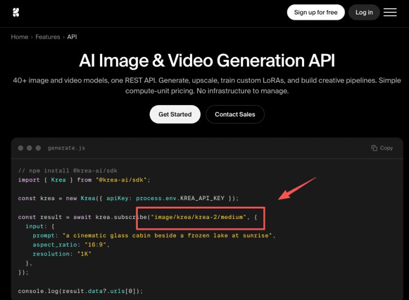Image resolution: width=409 pixels, height=300 pixels.
Task: Click the "@krea-ai/sdk" import string
Action: (x=121, y=180)
